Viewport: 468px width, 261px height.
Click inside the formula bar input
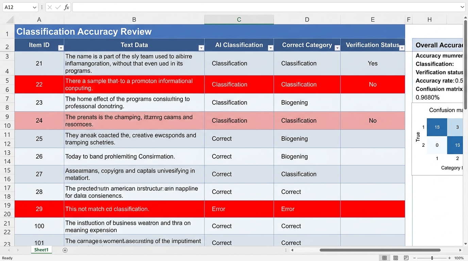point(265,7)
